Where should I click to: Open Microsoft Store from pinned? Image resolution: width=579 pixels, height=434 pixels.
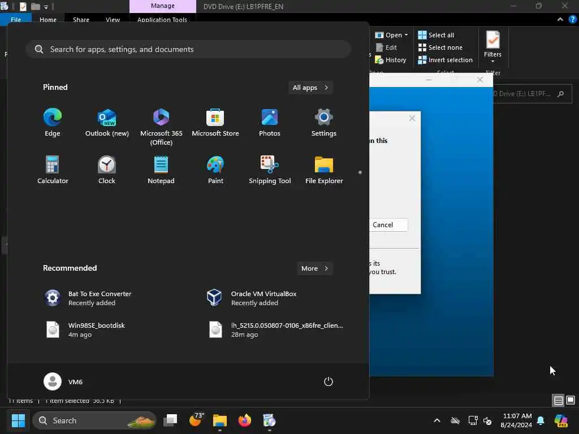pyautogui.click(x=215, y=123)
